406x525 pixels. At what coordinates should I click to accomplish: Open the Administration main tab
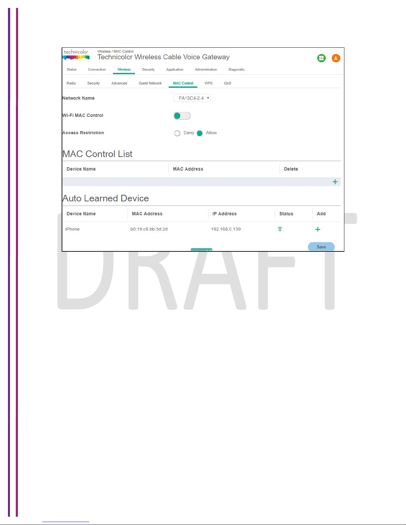206,70
